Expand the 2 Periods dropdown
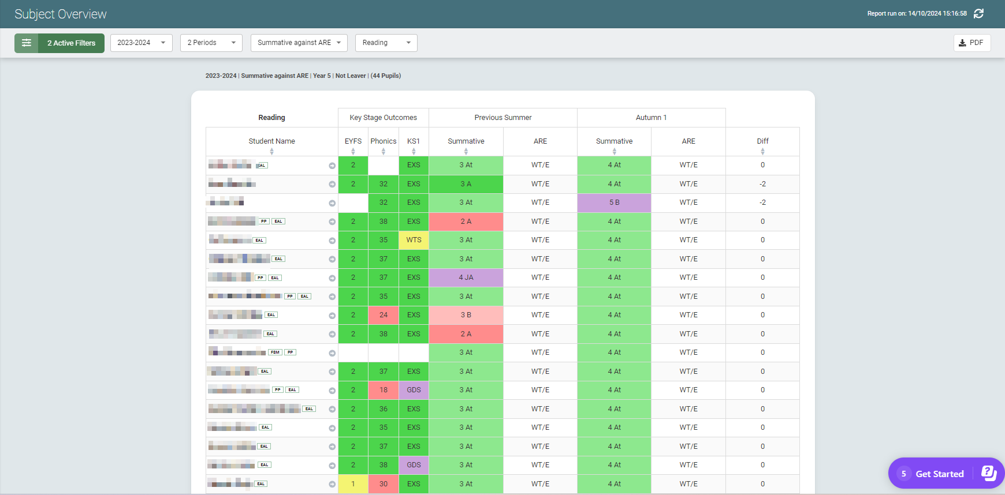The height and width of the screenshot is (495, 1005). coord(211,43)
